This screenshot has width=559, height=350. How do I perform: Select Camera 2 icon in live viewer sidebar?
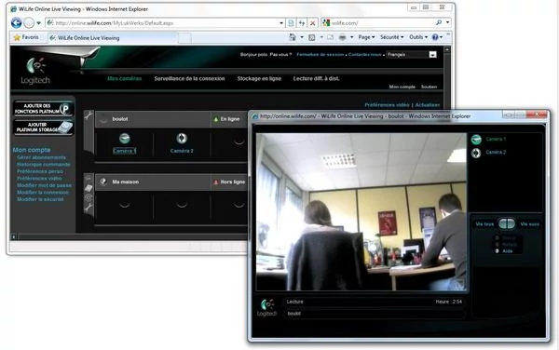tap(476, 153)
